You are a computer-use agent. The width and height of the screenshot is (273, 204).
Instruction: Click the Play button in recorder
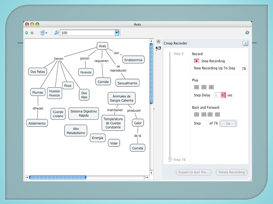click(x=197, y=87)
